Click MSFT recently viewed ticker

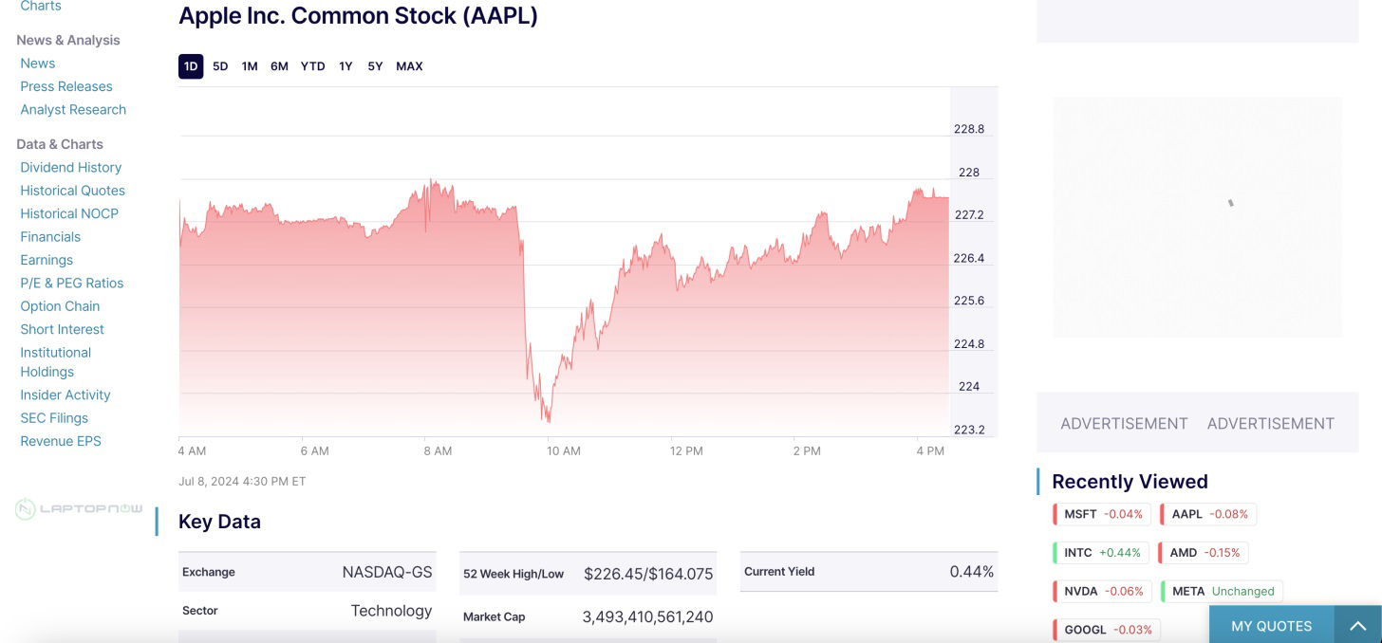pyautogui.click(x=1102, y=514)
